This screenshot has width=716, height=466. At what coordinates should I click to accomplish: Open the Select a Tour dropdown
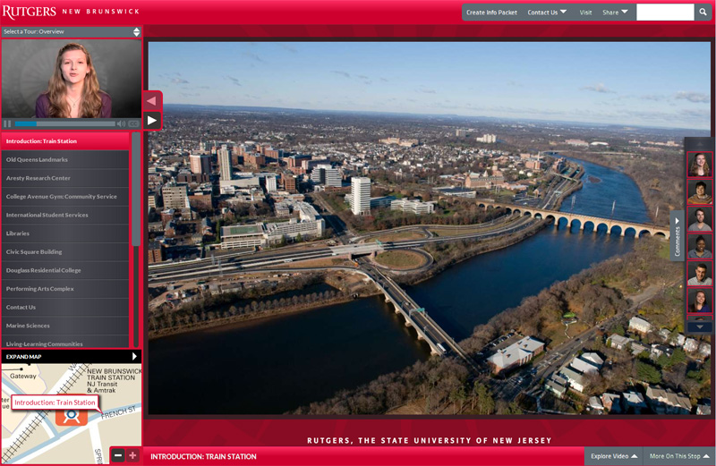(71, 31)
